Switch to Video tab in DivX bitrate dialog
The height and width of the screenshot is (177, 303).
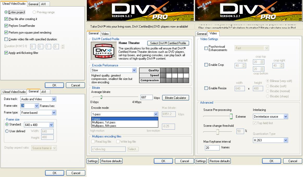click(105, 34)
